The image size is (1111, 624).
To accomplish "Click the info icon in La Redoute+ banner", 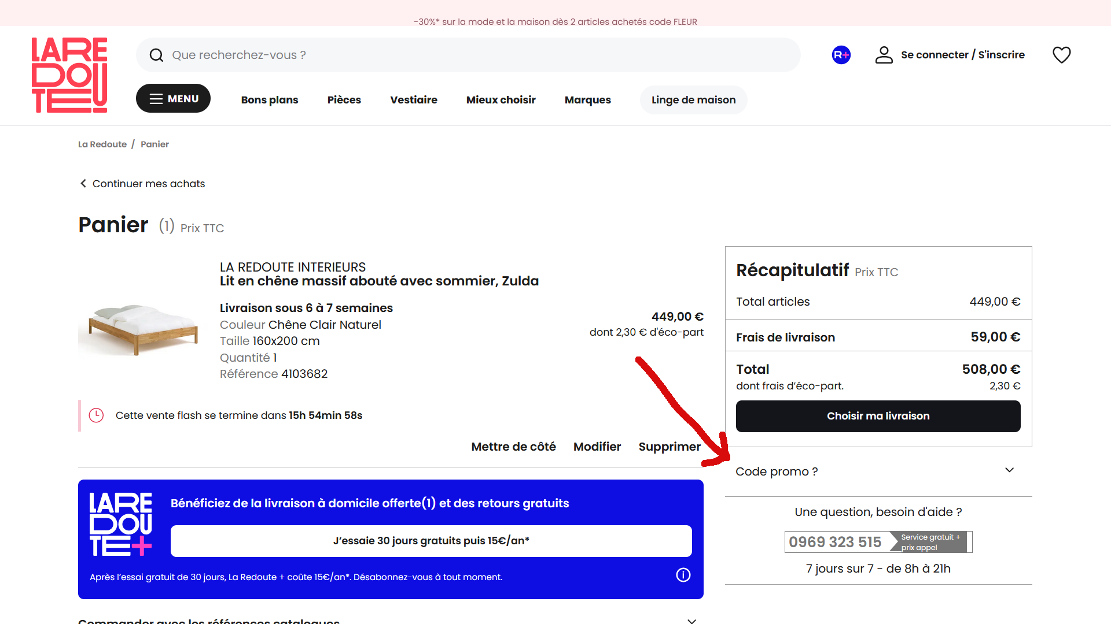I will click(x=683, y=575).
